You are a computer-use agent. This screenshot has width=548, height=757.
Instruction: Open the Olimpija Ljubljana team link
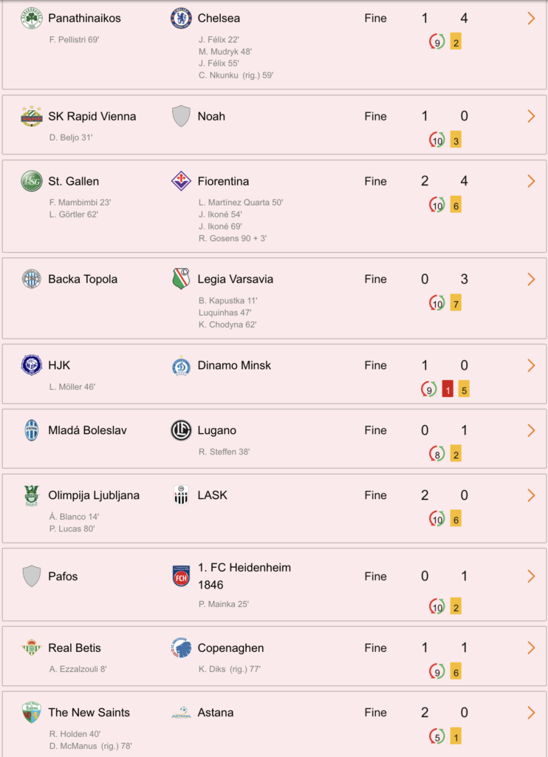[94, 495]
